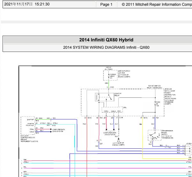Click 'PNK' label at left of wire row 1
This screenshot has width=192, height=177.
[x=25, y=159]
